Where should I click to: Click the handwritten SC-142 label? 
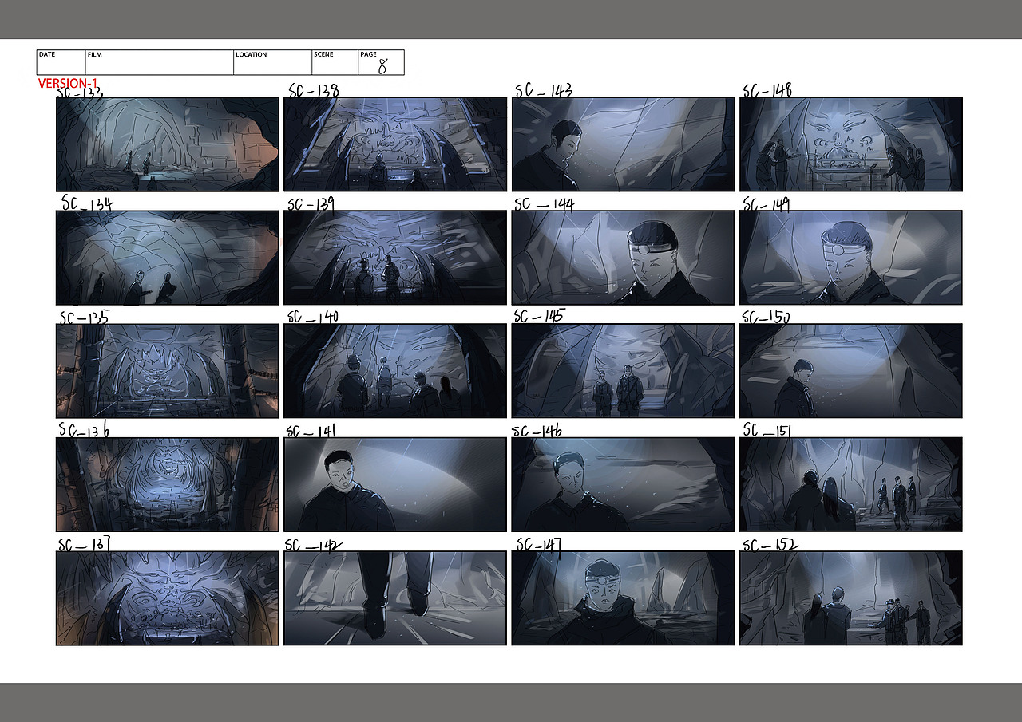pos(313,545)
